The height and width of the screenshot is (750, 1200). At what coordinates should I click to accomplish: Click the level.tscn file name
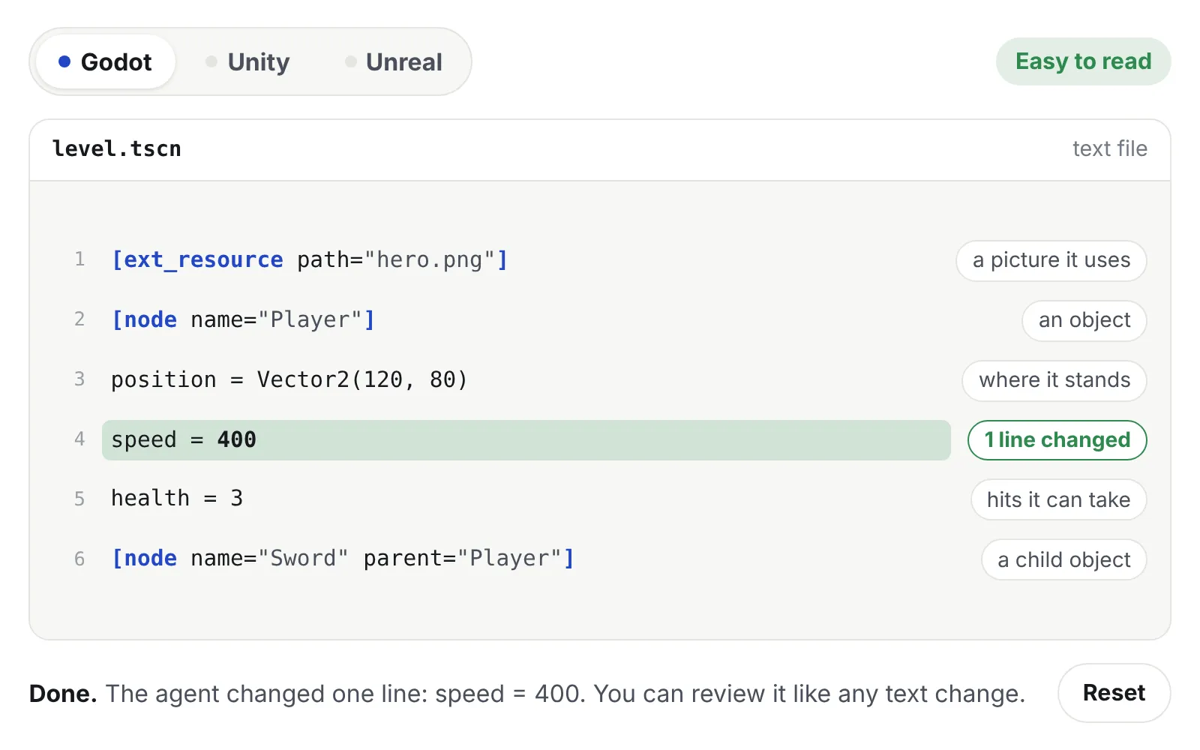pyautogui.click(x=116, y=148)
